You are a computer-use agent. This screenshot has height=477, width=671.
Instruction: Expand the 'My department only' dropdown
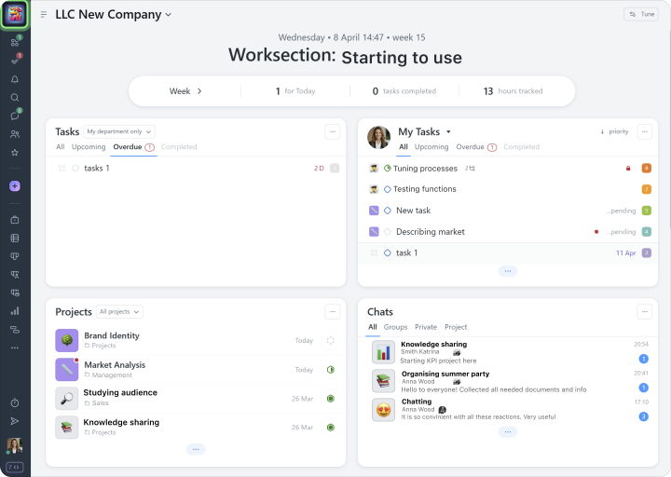coord(119,132)
